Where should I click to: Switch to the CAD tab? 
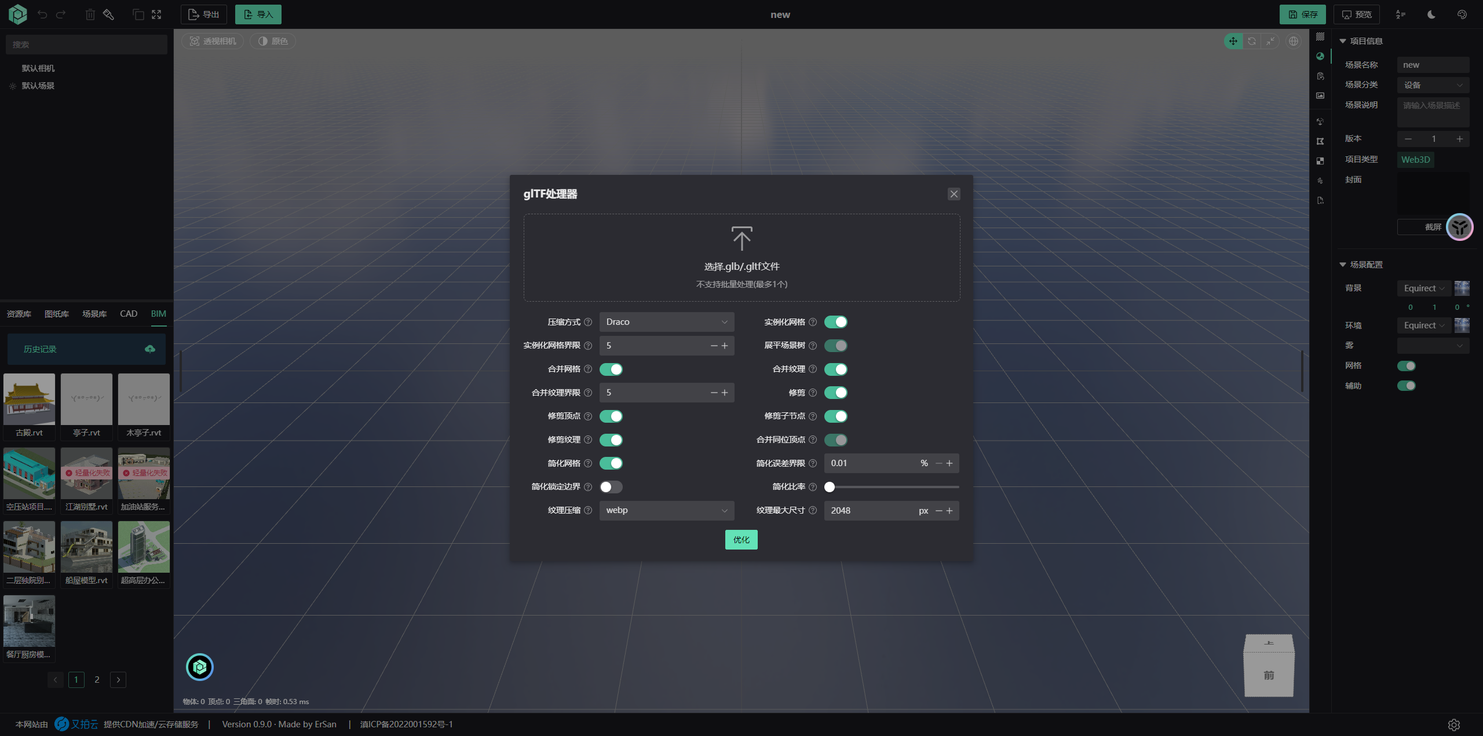tap(129, 314)
